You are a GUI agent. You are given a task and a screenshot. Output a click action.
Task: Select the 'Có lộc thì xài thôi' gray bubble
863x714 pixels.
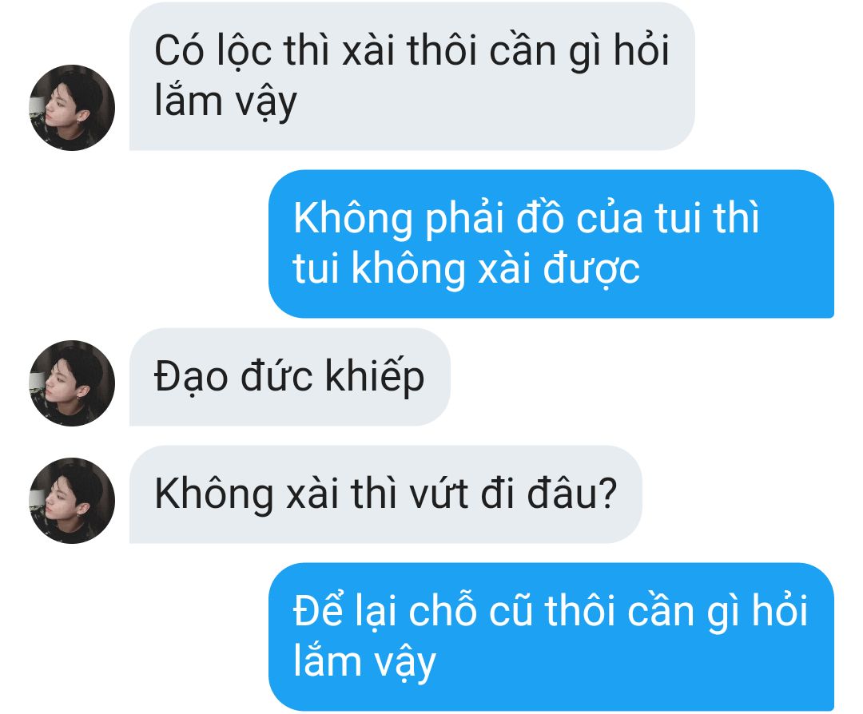pyautogui.click(x=412, y=77)
